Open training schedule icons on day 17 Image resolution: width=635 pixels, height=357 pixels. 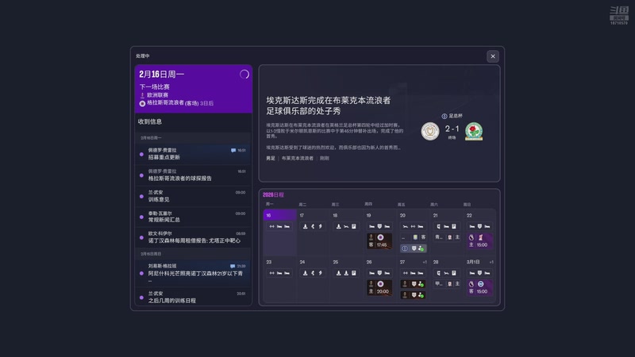point(313,226)
